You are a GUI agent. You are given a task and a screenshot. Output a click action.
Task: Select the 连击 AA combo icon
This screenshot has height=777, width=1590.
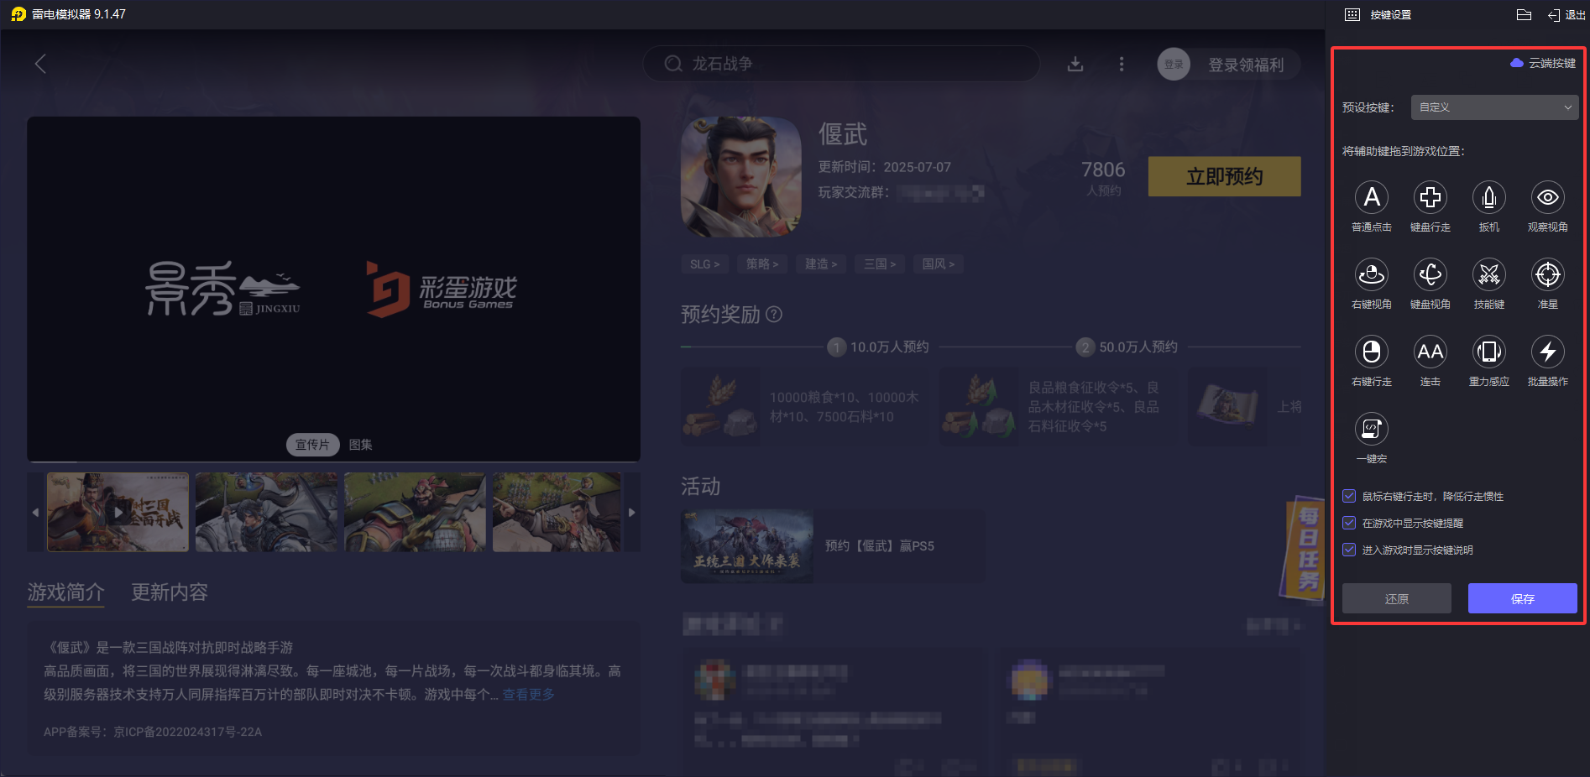tap(1430, 352)
